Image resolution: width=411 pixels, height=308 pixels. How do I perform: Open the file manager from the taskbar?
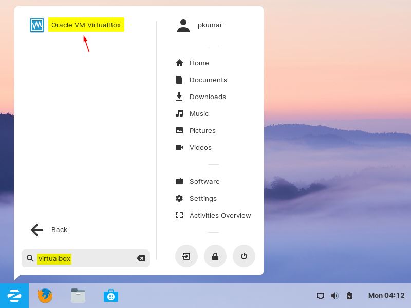pos(78,296)
